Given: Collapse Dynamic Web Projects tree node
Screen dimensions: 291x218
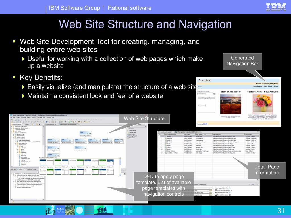Looking at the screenshot, I should coord(12,133).
